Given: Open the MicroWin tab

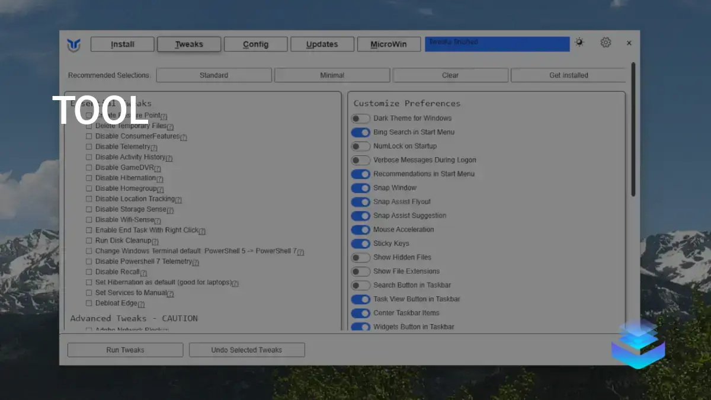Looking at the screenshot, I should coord(389,44).
